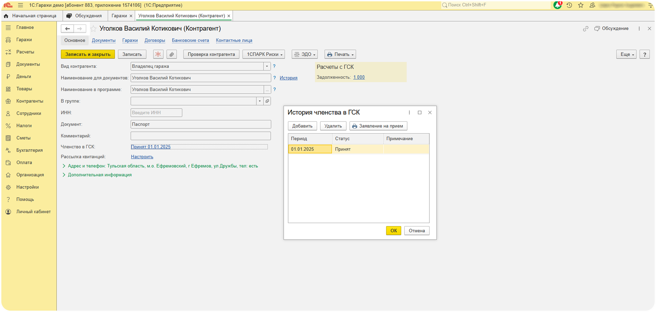Switch to the Банковские счета tab
The width and height of the screenshot is (656, 312).
pyautogui.click(x=190, y=40)
